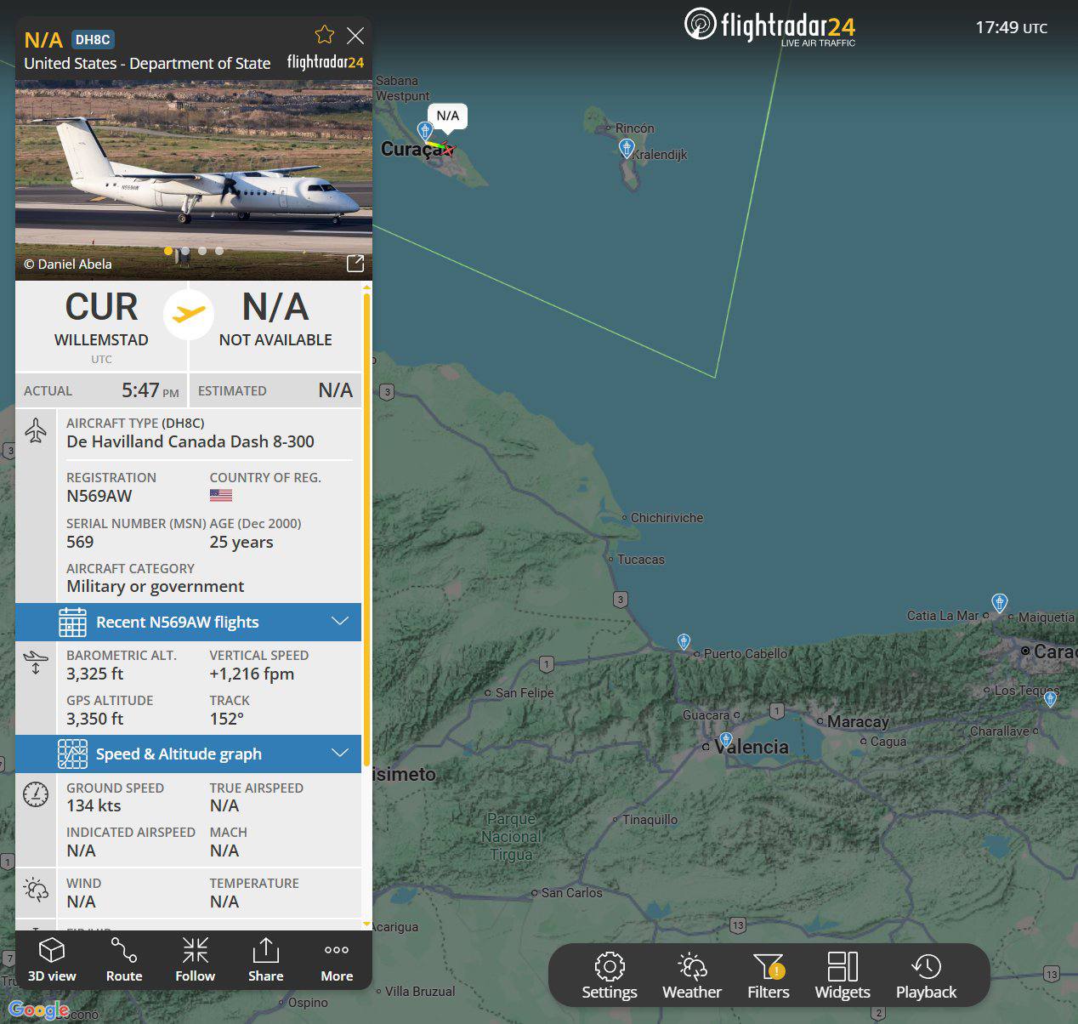This screenshot has height=1024, width=1078.
Task: Click the 25 years aircraft age
Action: pos(241,542)
